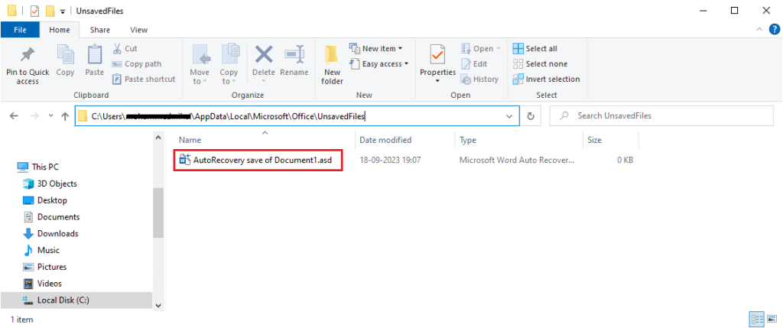This screenshot has width=783, height=328.
Task: Click navigation pane scroll down arrow
Action: 158,305
